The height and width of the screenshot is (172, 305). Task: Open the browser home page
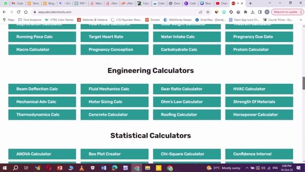point(26,12)
